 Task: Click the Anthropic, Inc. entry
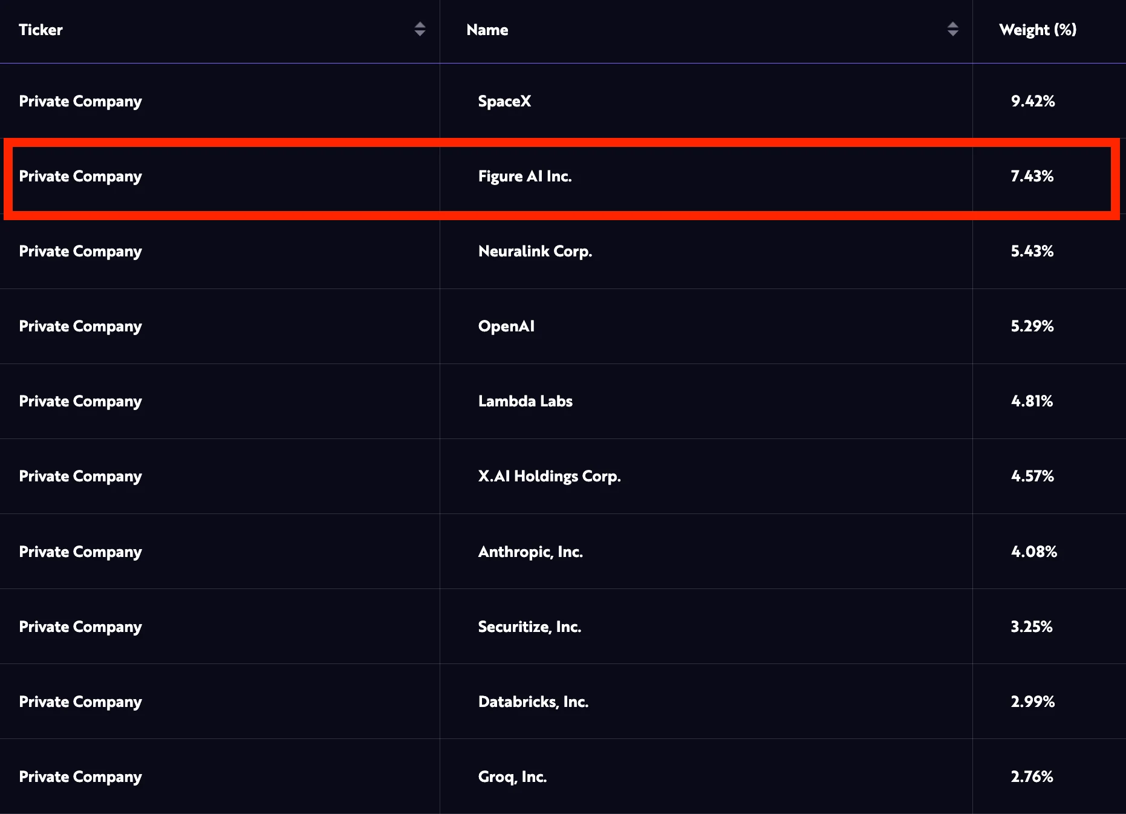pyautogui.click(x=530, y=552)
